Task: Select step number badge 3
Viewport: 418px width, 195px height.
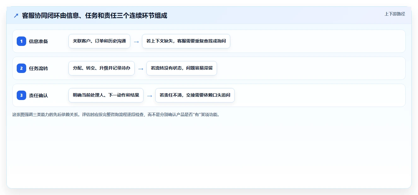Action: [x=21, y=95]
